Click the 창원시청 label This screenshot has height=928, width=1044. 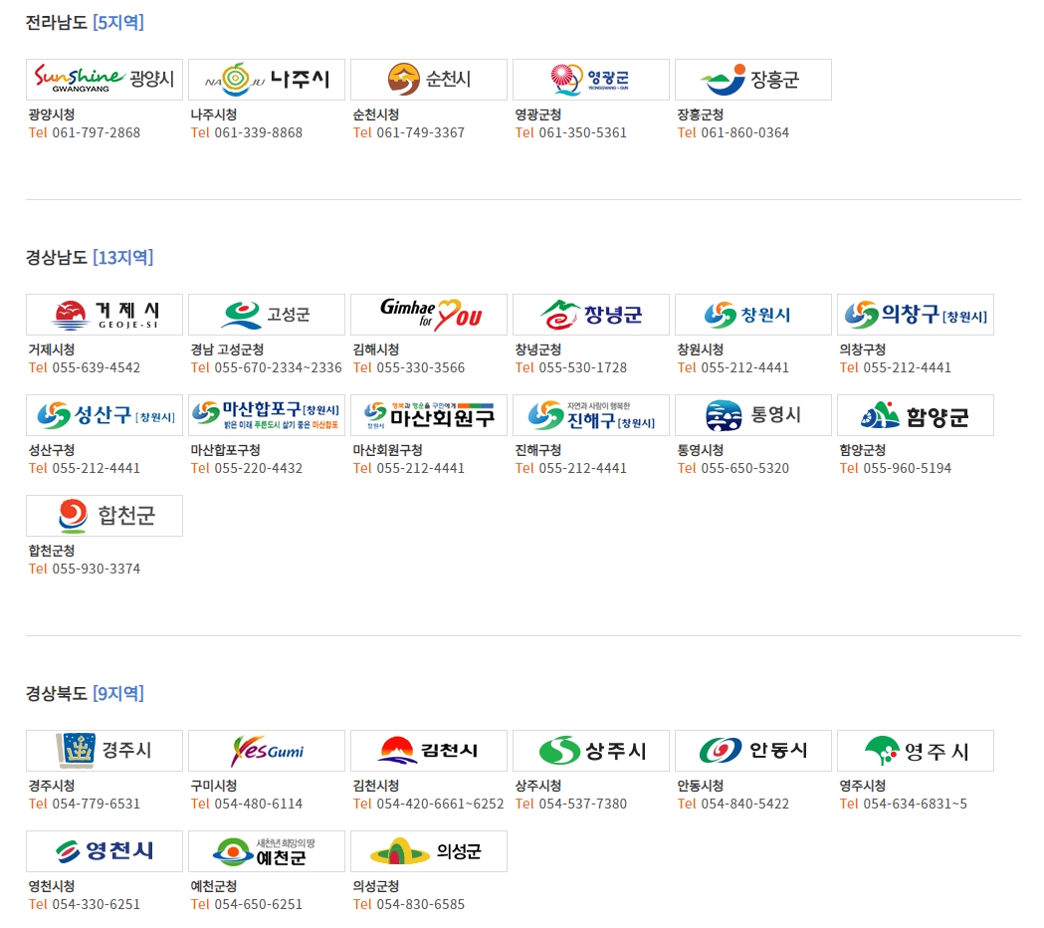point(701,349)
